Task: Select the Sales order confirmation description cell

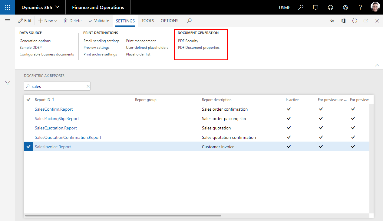Action: pos(225,109)
